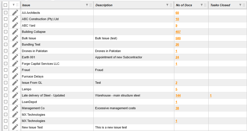Click the Tasks Closed column drag handle

[x=244, y=5]
